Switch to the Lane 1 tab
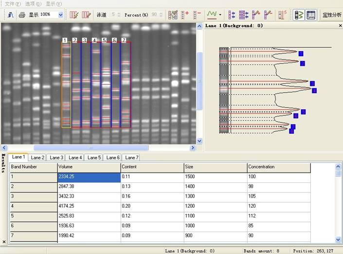Image resolution: width=343 pixels, height=254 pixels. (x=18, y=157)
